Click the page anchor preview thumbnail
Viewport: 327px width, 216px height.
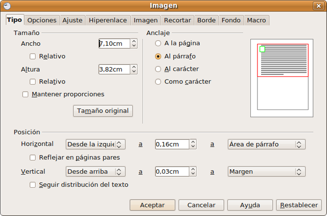[x=283, y=75]
